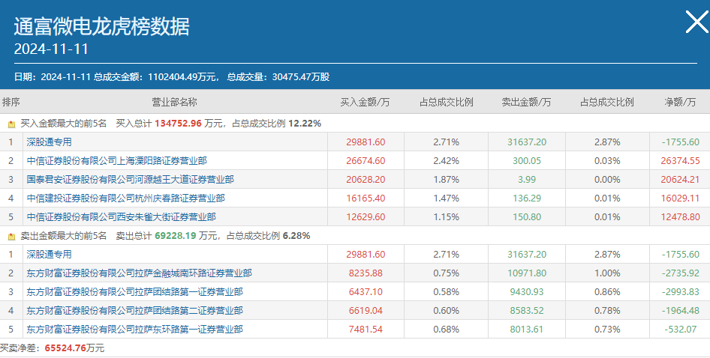Open 中信证券西安朱雀大街证券营业部 link
The image size is (710, 358).
click(122, 217)
